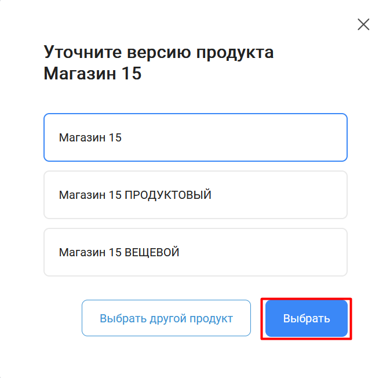Click the outlined Выбрать другой продукт button
Screen dimensions: 390x378
coord(166,318)
